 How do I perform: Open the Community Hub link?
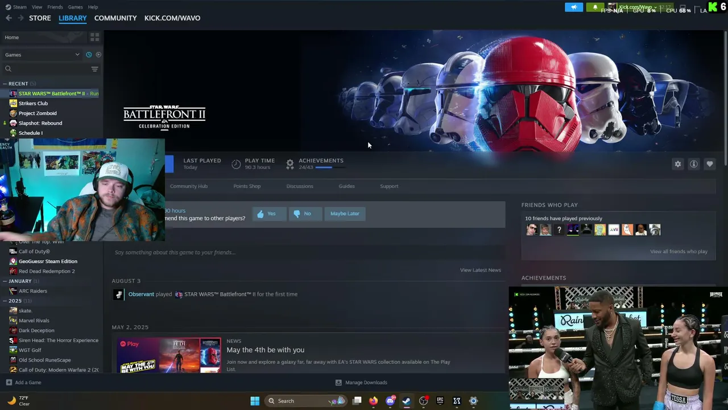[189, 186]
